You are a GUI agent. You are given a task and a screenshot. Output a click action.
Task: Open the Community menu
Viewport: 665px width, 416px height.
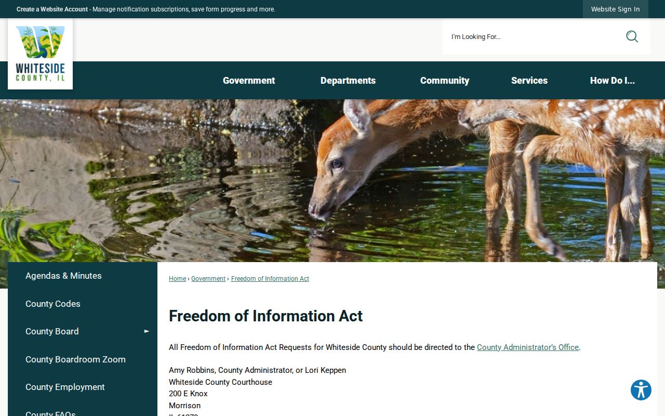coord(445,81)
